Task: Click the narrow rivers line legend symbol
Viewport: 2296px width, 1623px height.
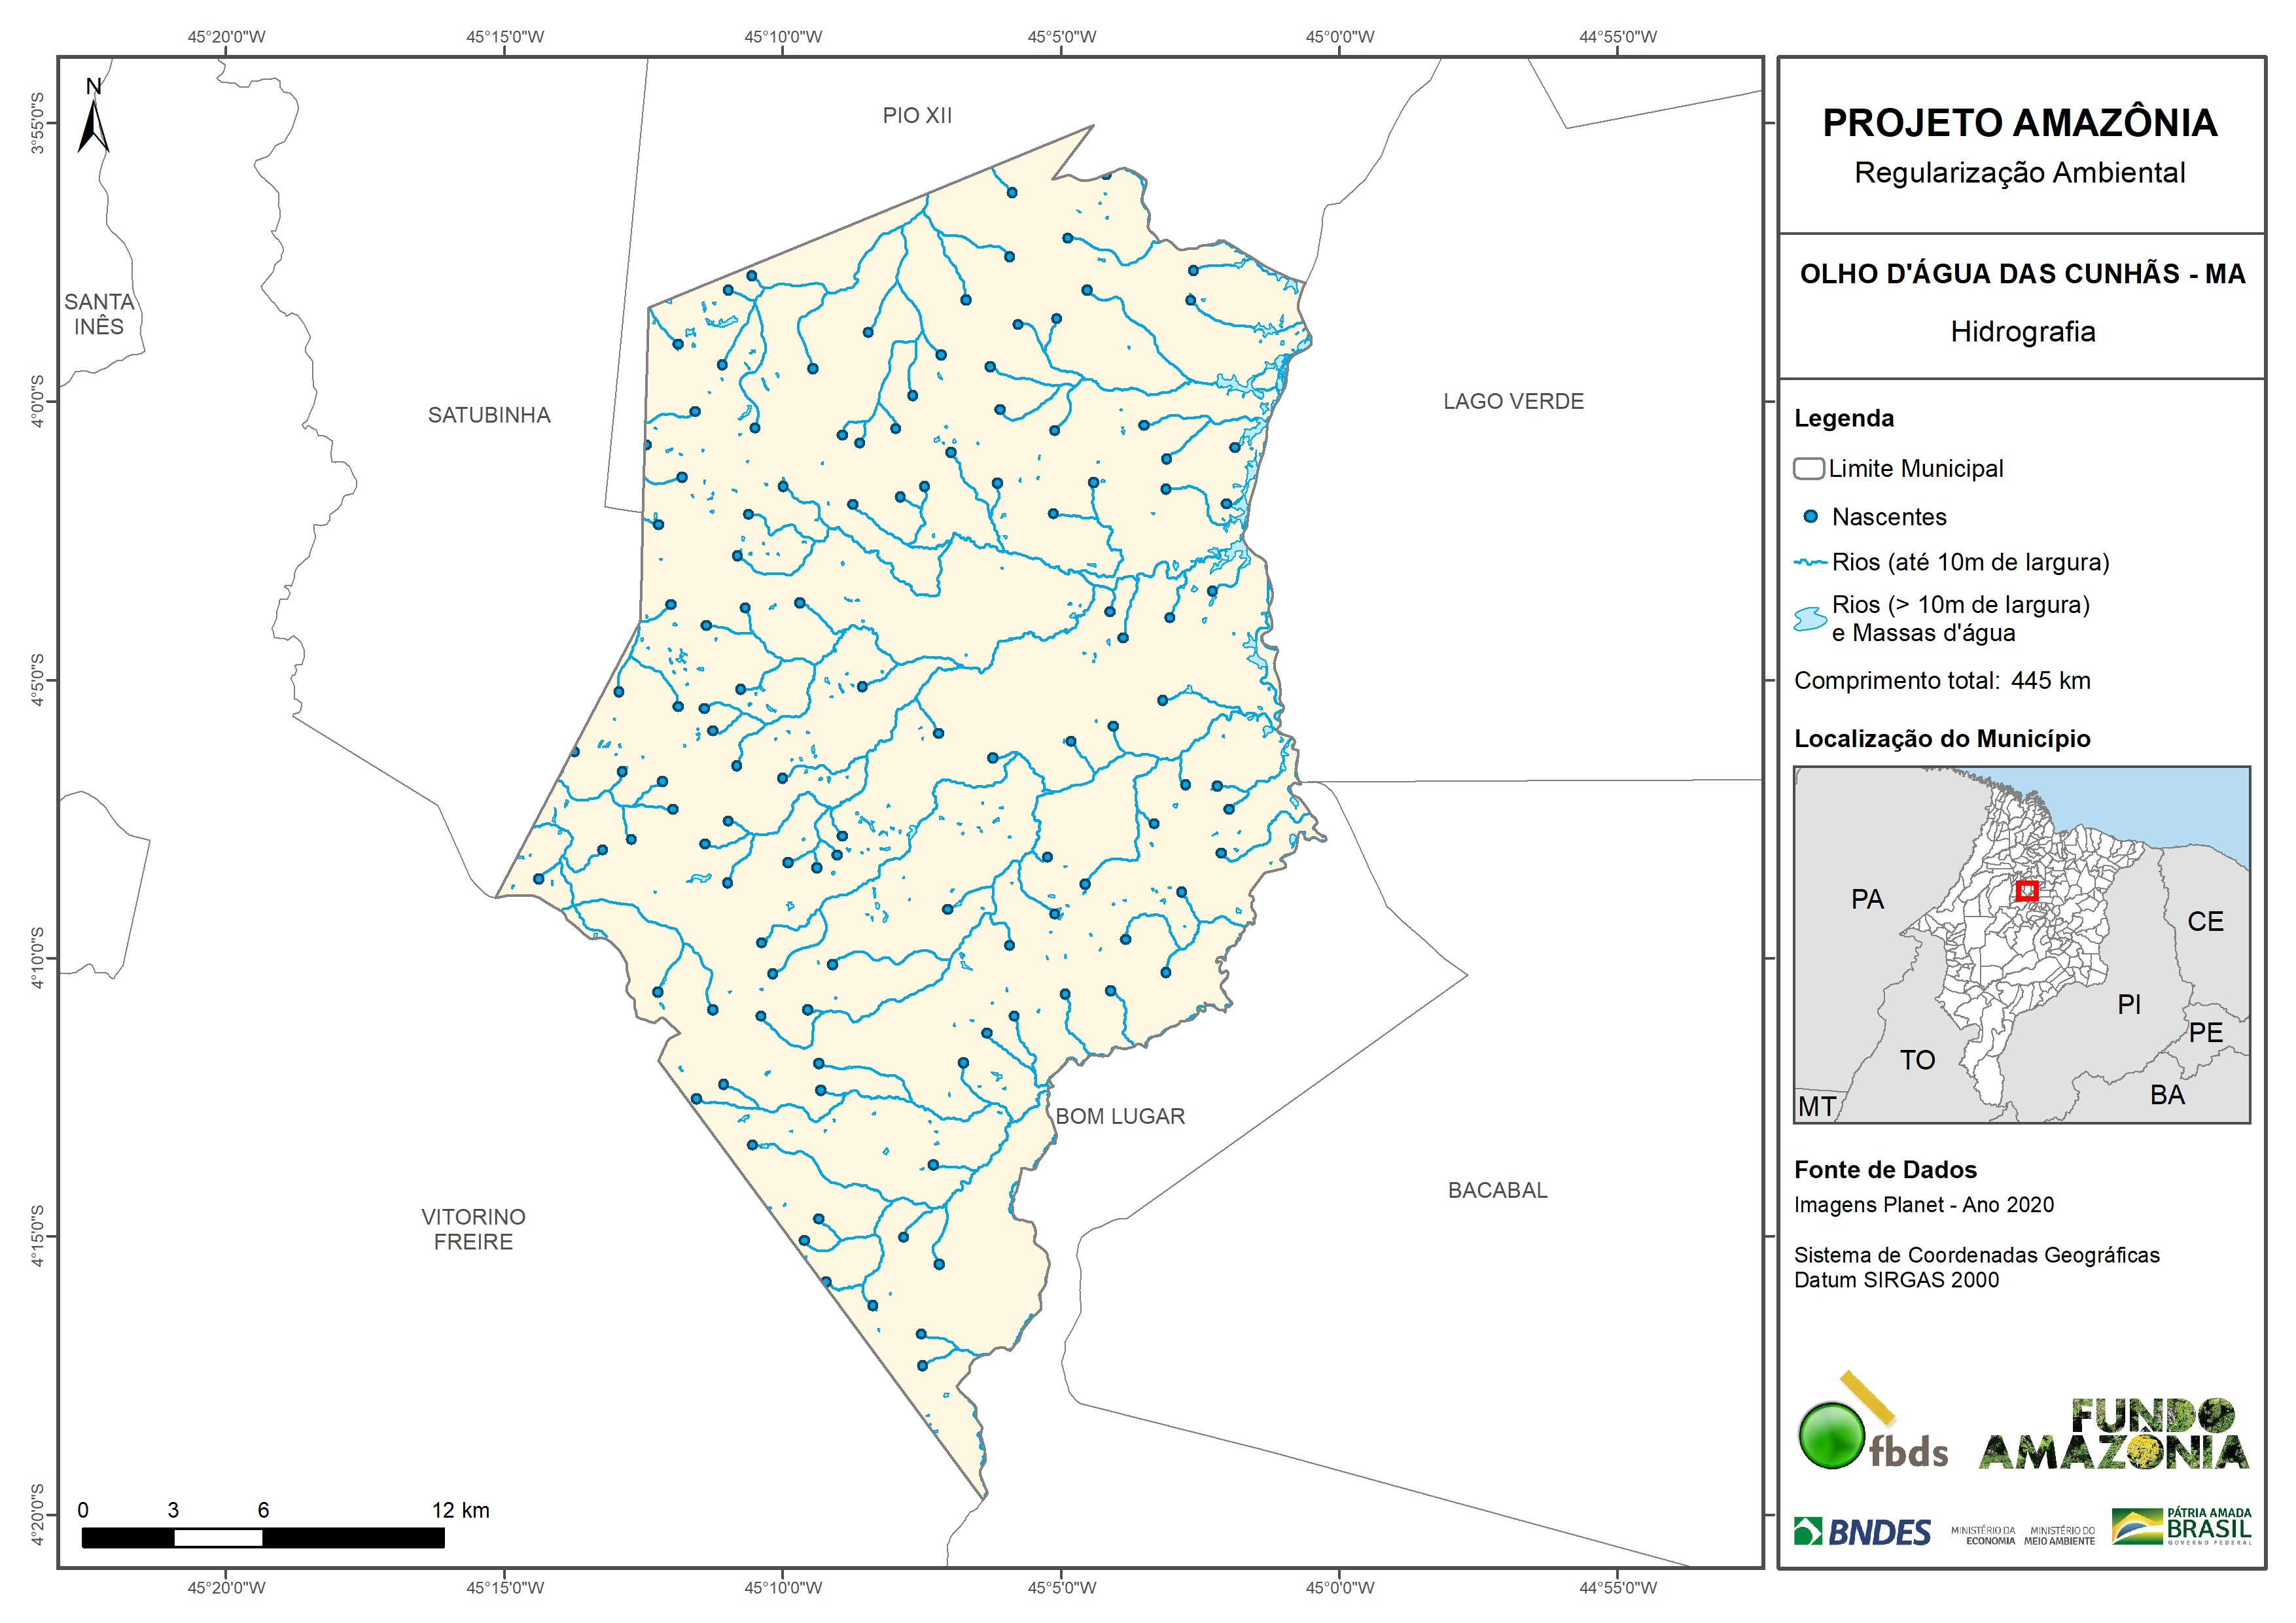Action: [1810, 563]
